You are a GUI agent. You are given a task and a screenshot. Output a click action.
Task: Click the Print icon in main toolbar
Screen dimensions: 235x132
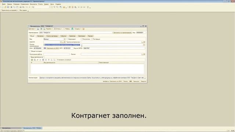click(x=21, y=7)
